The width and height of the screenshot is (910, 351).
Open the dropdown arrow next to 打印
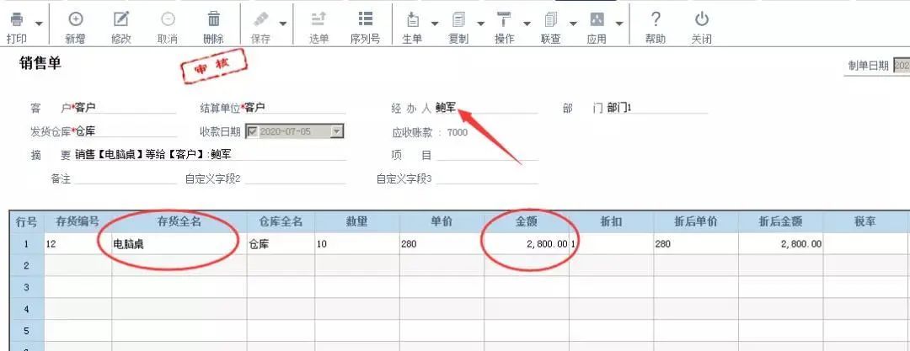[39, 24]
